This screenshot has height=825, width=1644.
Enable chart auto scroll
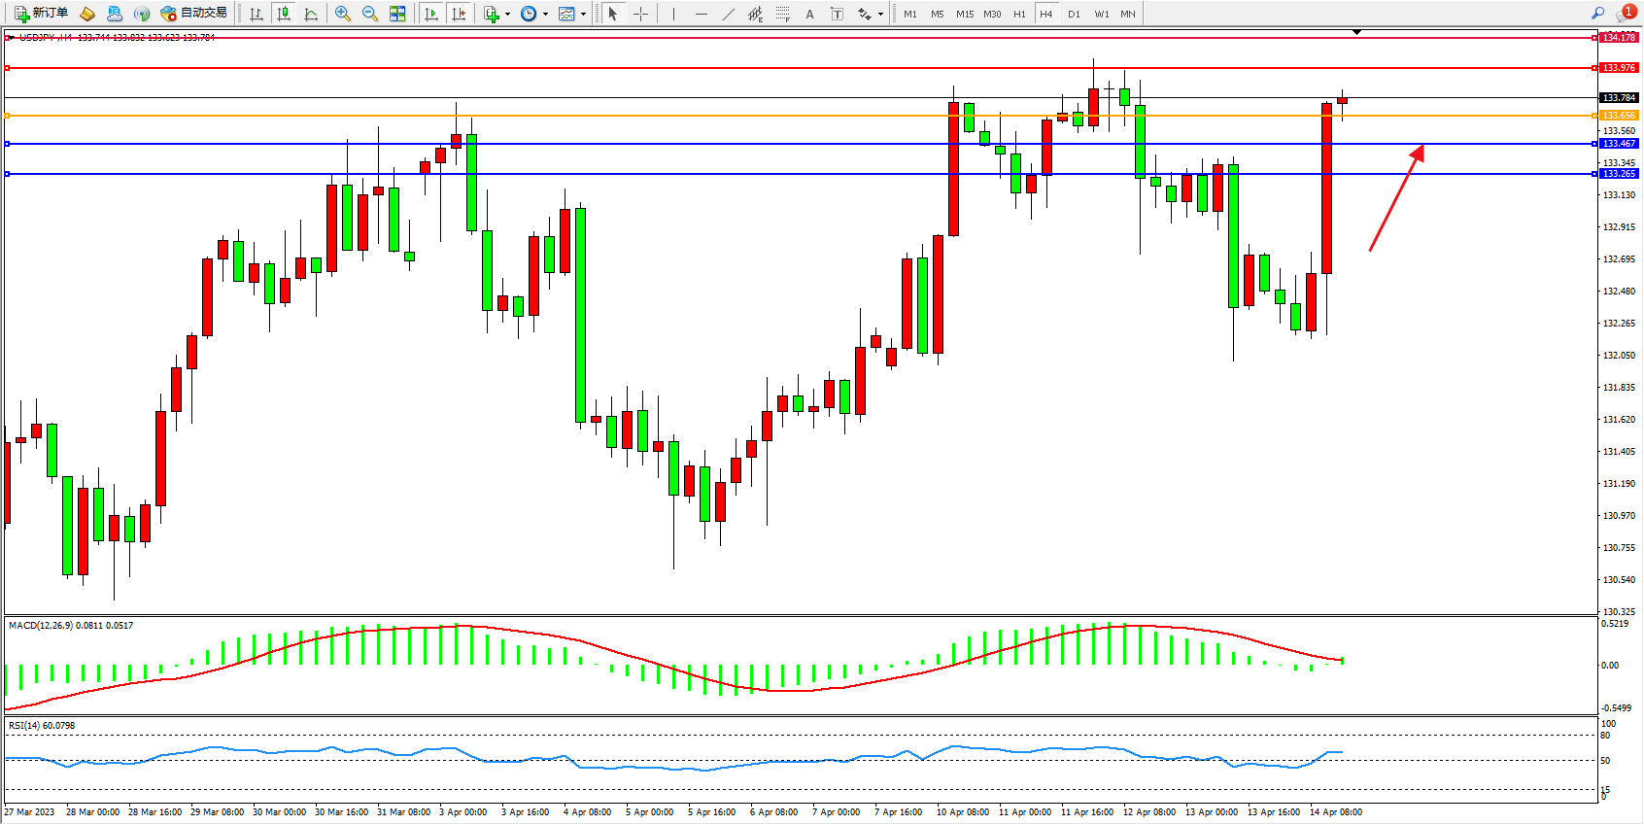[431, 14]
